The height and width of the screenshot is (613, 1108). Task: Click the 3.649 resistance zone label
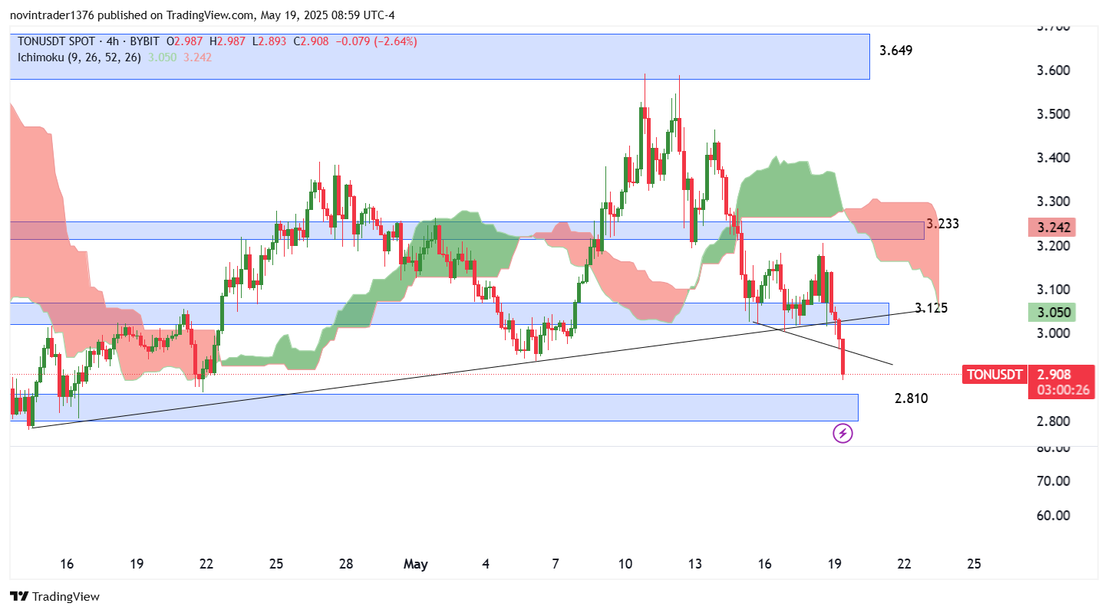pyautogui.click(x=895, y=51)
